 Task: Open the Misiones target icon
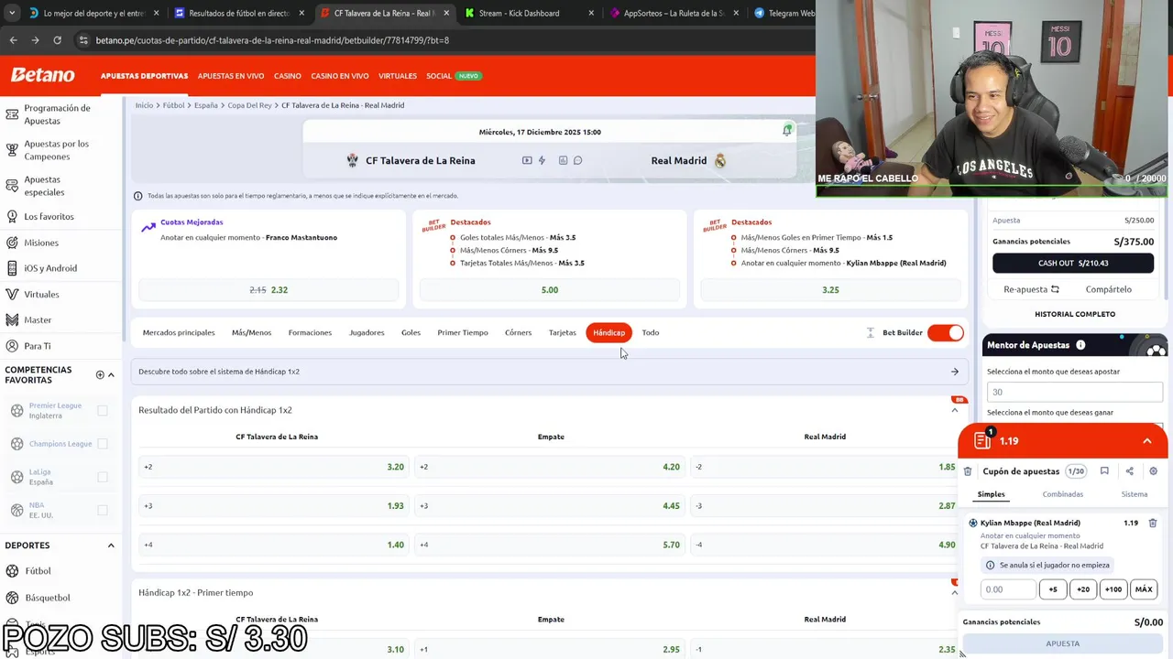12,243
